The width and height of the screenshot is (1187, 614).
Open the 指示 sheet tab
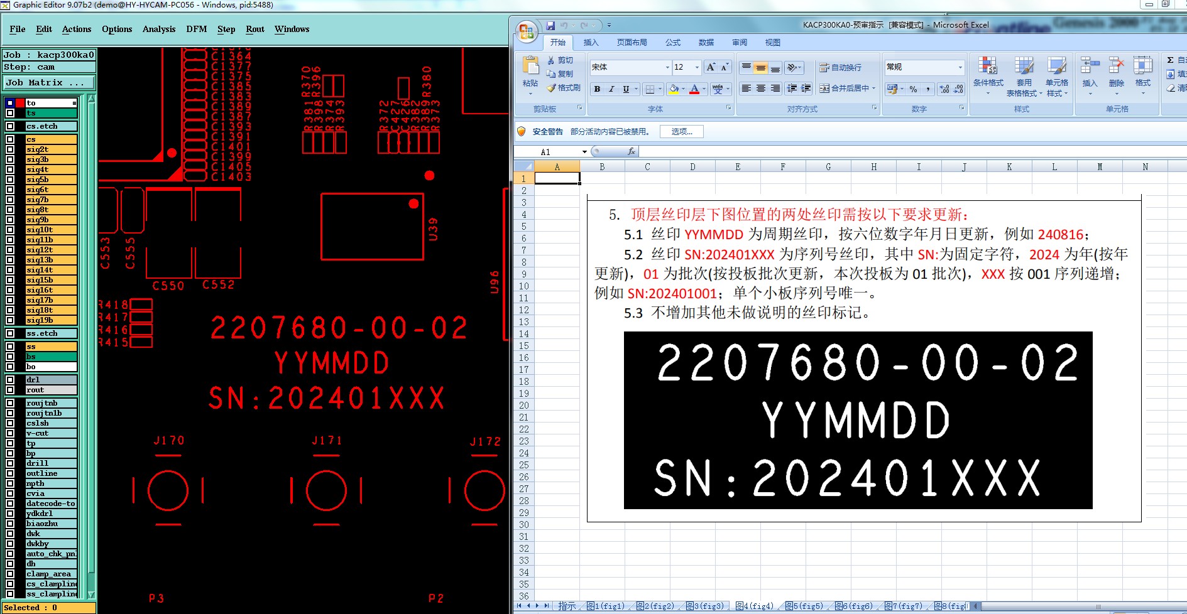[x=567, y=606]
